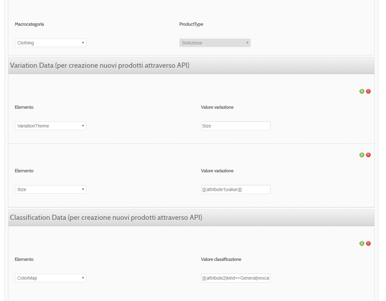Edit the variation value field containing Size
This screenshot has height=301, width=386.
click(235, 126)
